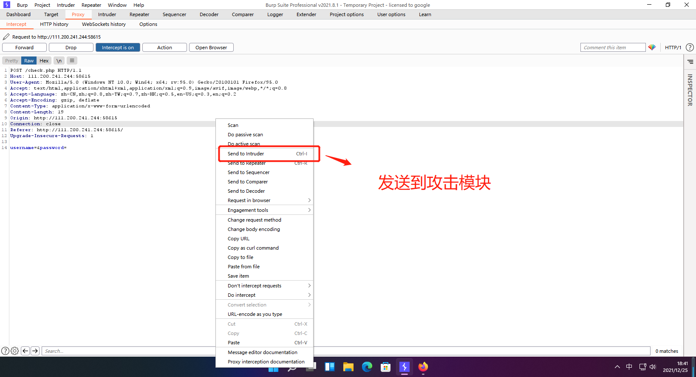
Task: Select Copy as curl command
Action: (x=264, y=248)
